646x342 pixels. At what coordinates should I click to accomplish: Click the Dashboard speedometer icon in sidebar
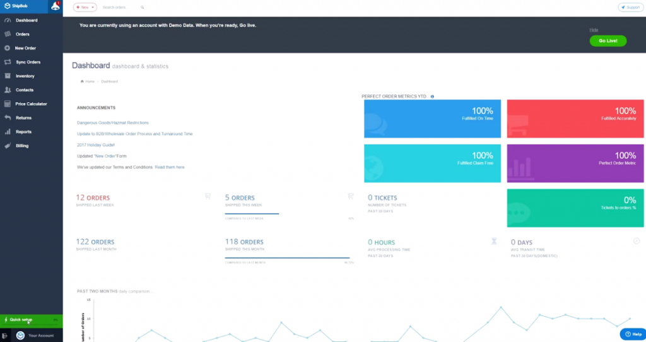[x=7, y=20]
